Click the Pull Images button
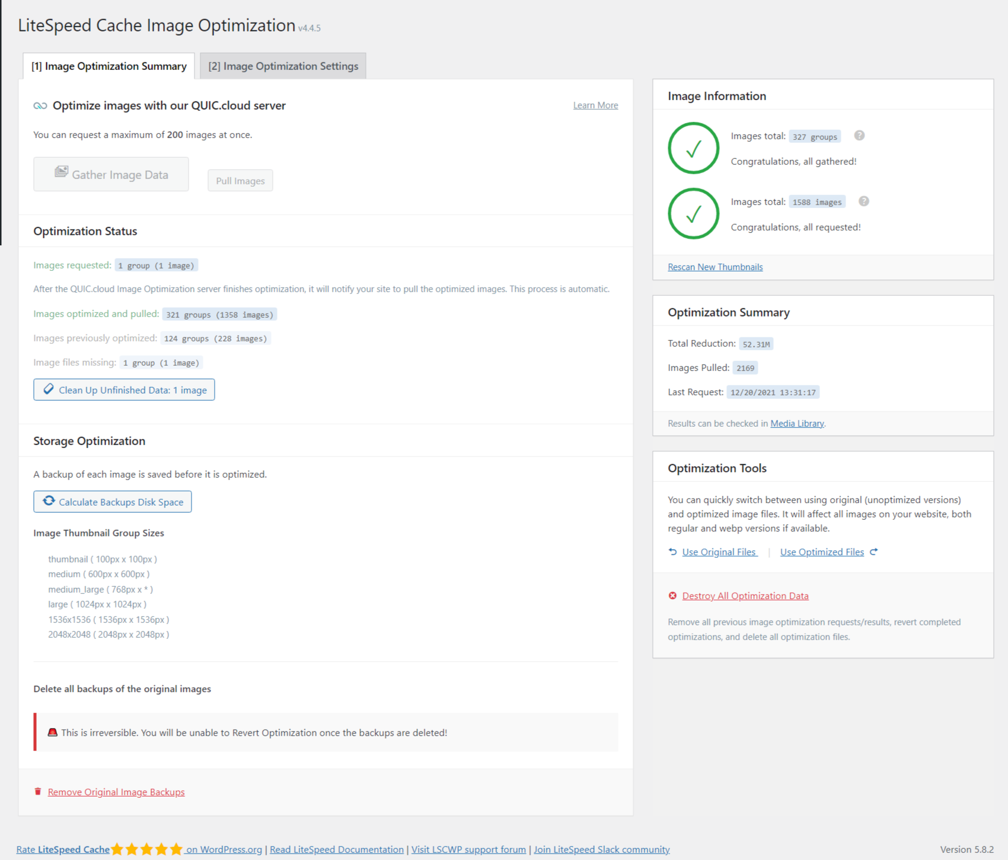 tap(240, 180)
